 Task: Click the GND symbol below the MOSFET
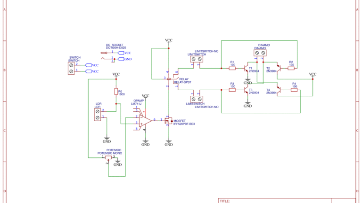tap(169, 141)
